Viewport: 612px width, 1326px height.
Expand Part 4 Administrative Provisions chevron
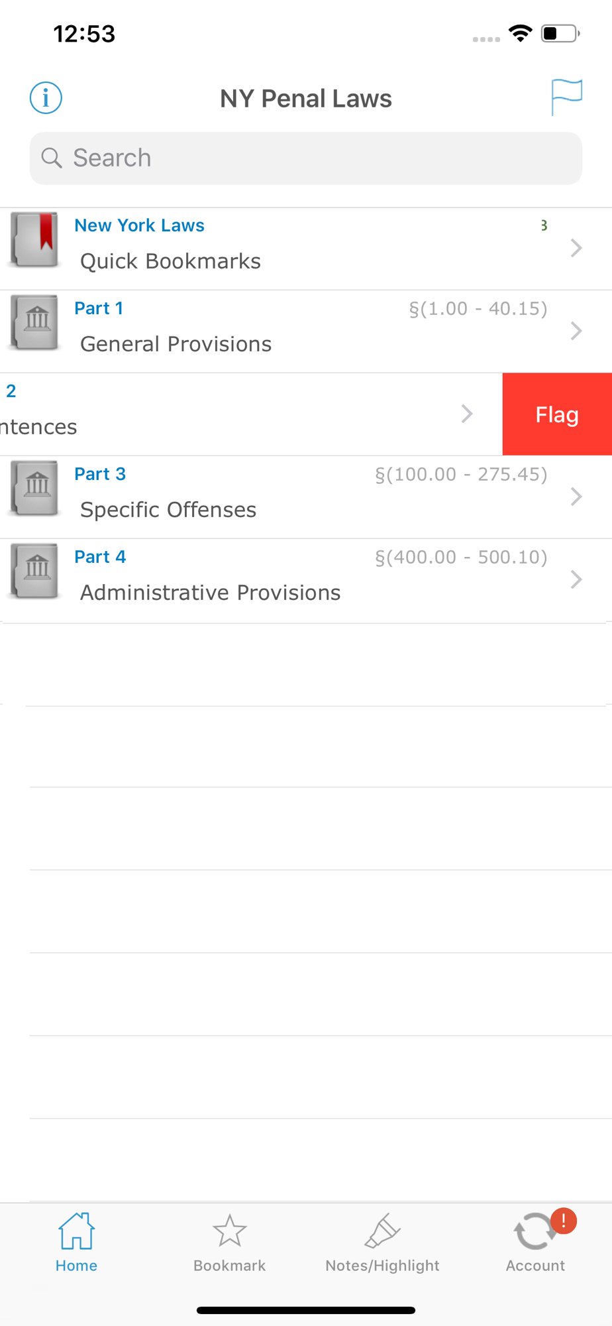pyautogui.click(x=576, y=579)
